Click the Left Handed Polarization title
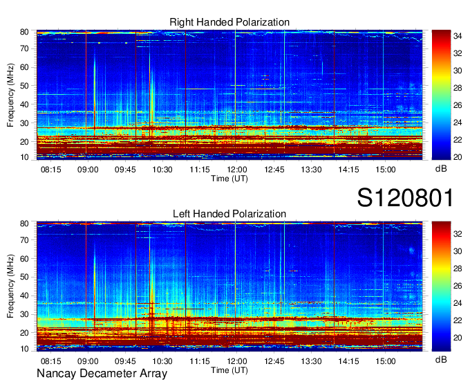The height and width of the screenshot is (382, 470). [229, 214]
